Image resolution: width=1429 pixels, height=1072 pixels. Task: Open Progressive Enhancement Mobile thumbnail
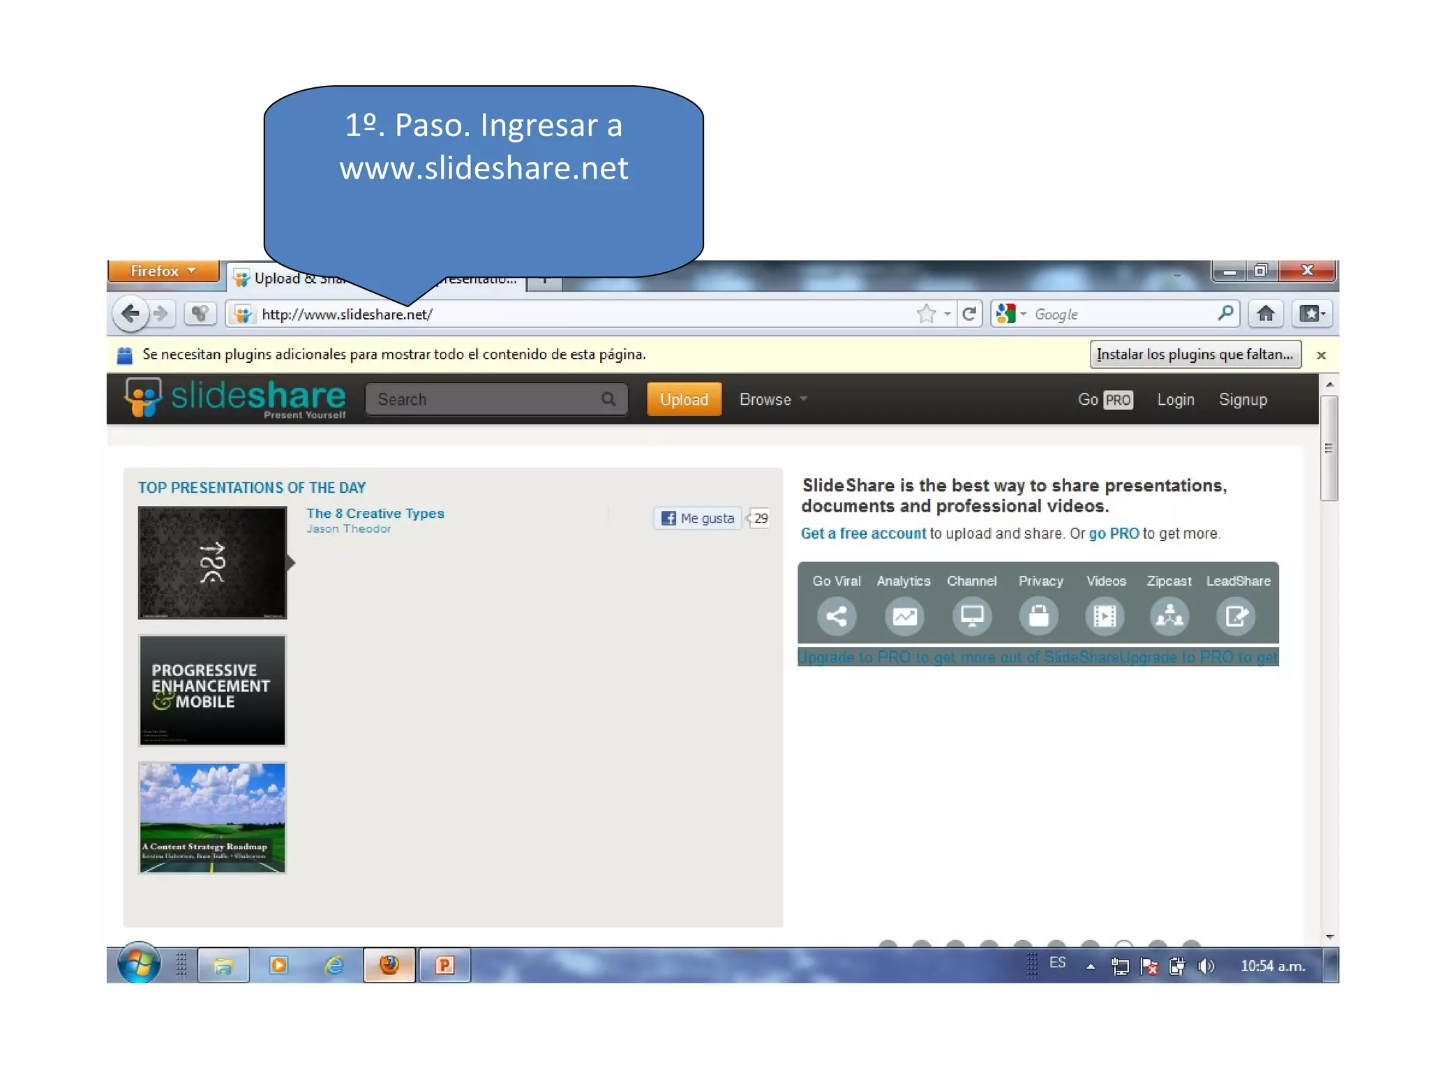click(212, 690)
